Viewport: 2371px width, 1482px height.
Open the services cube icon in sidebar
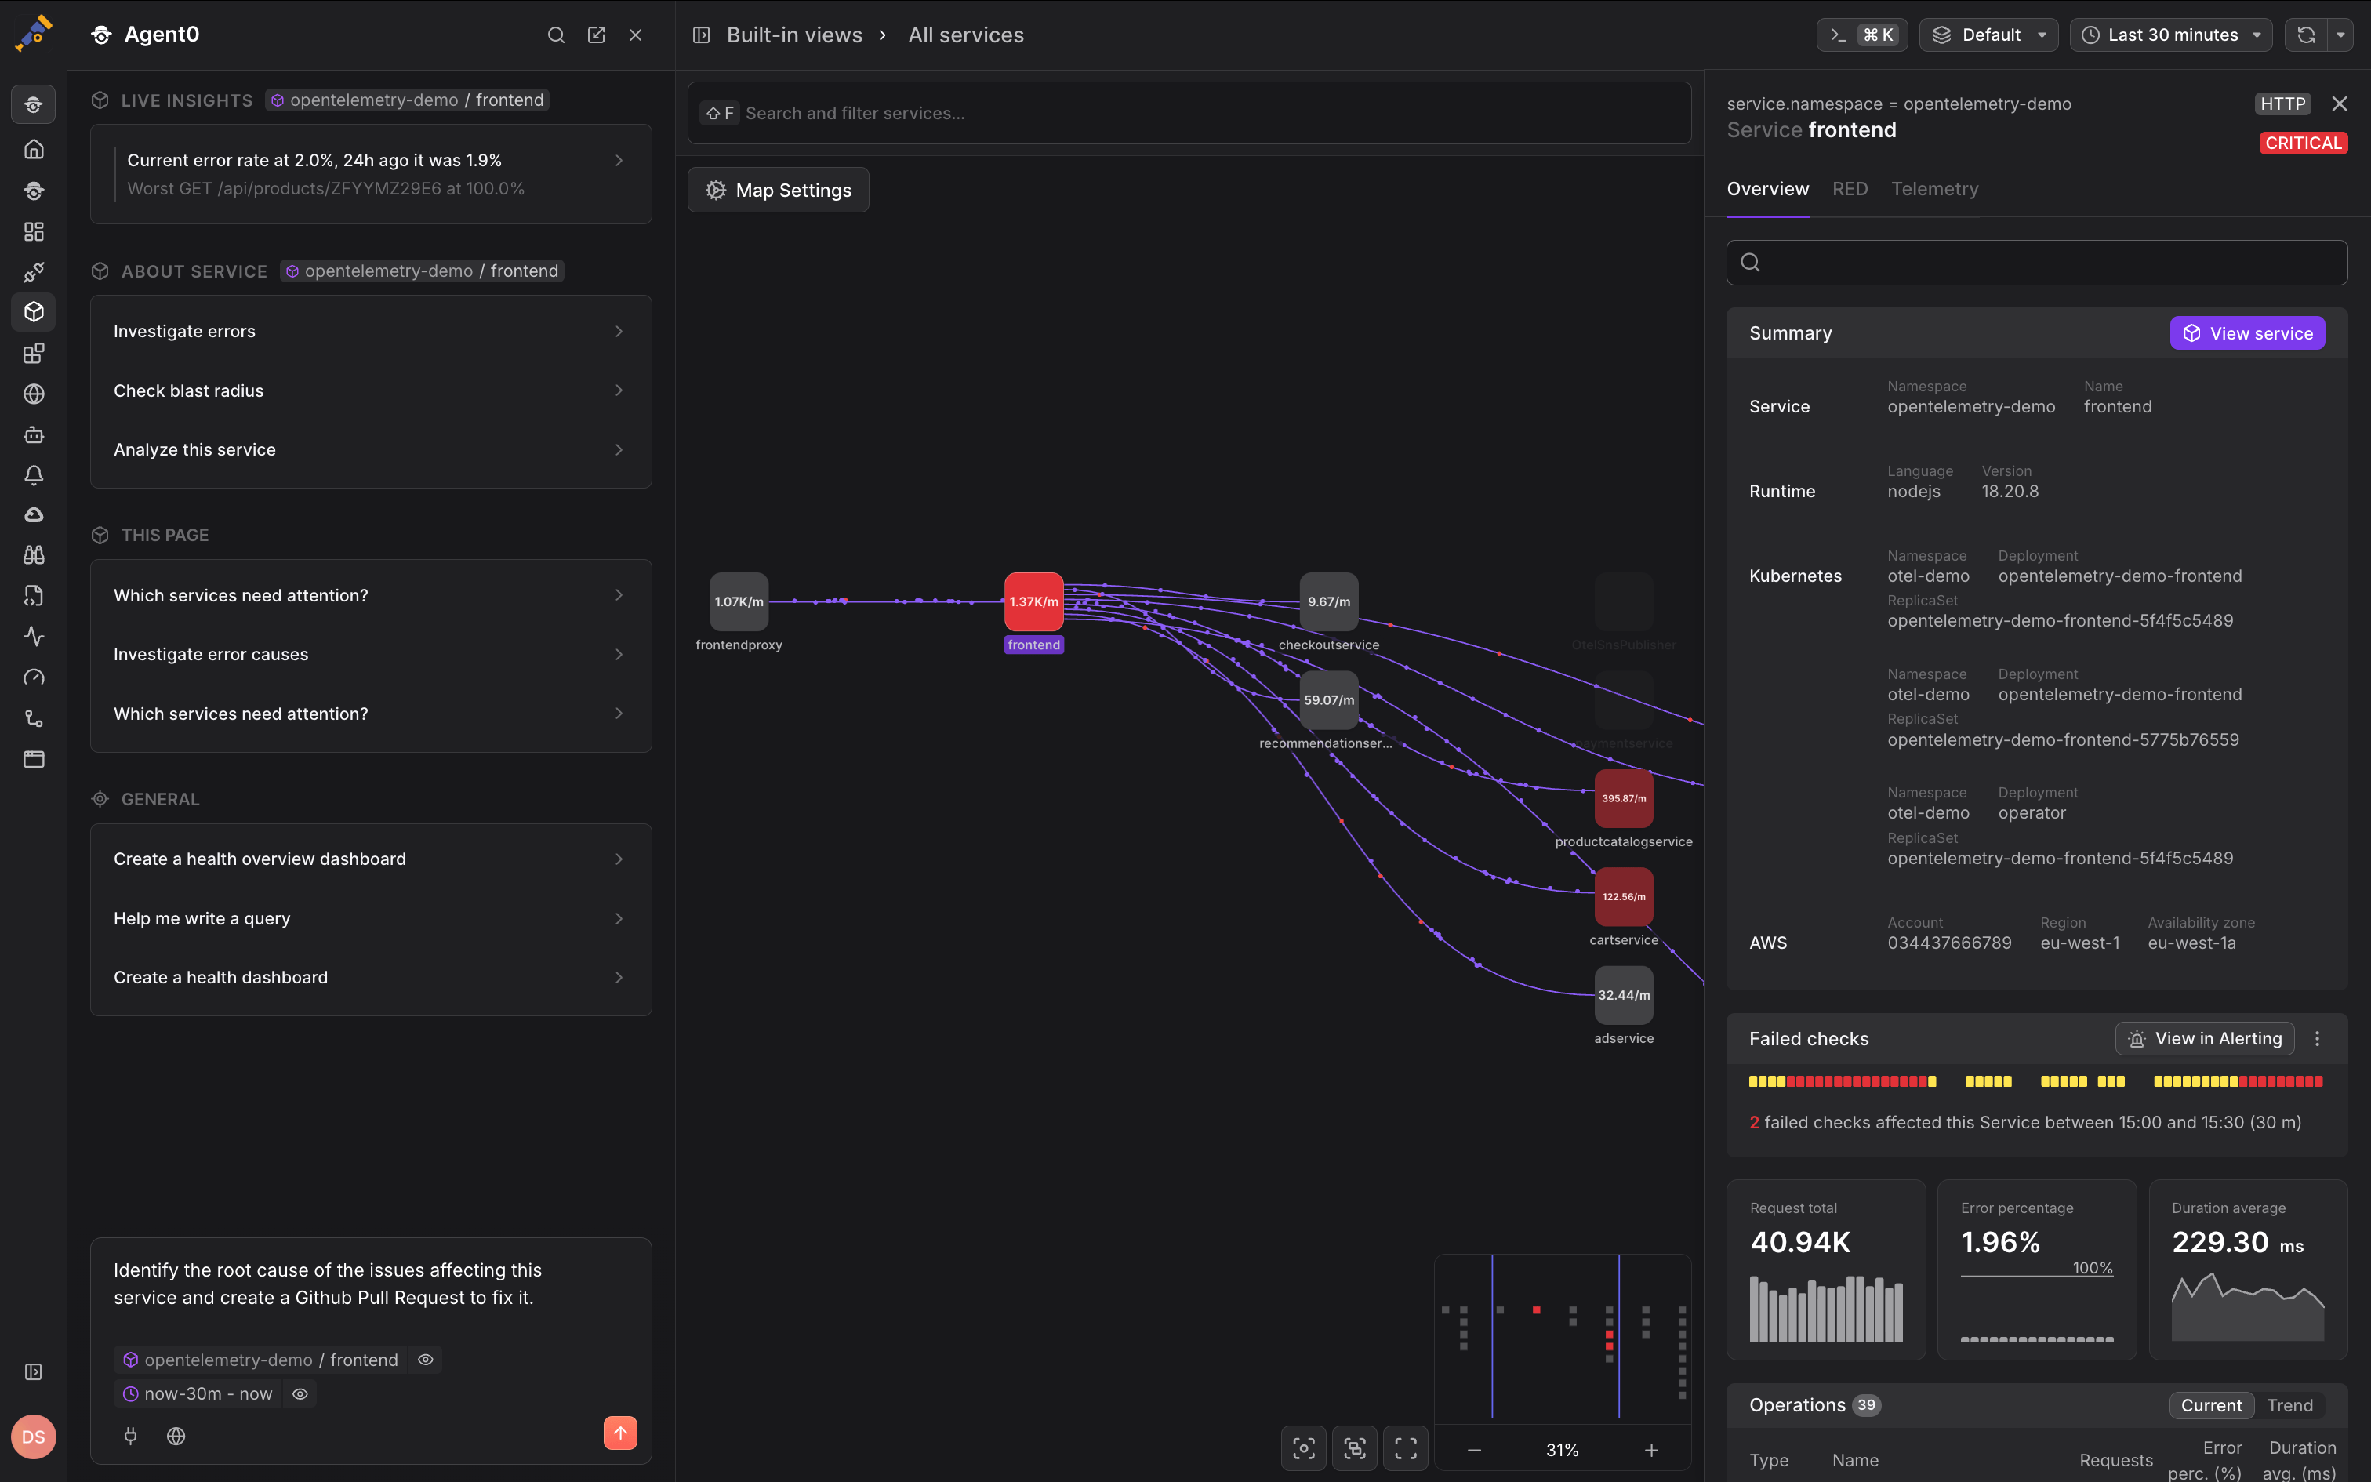point(34,312)
